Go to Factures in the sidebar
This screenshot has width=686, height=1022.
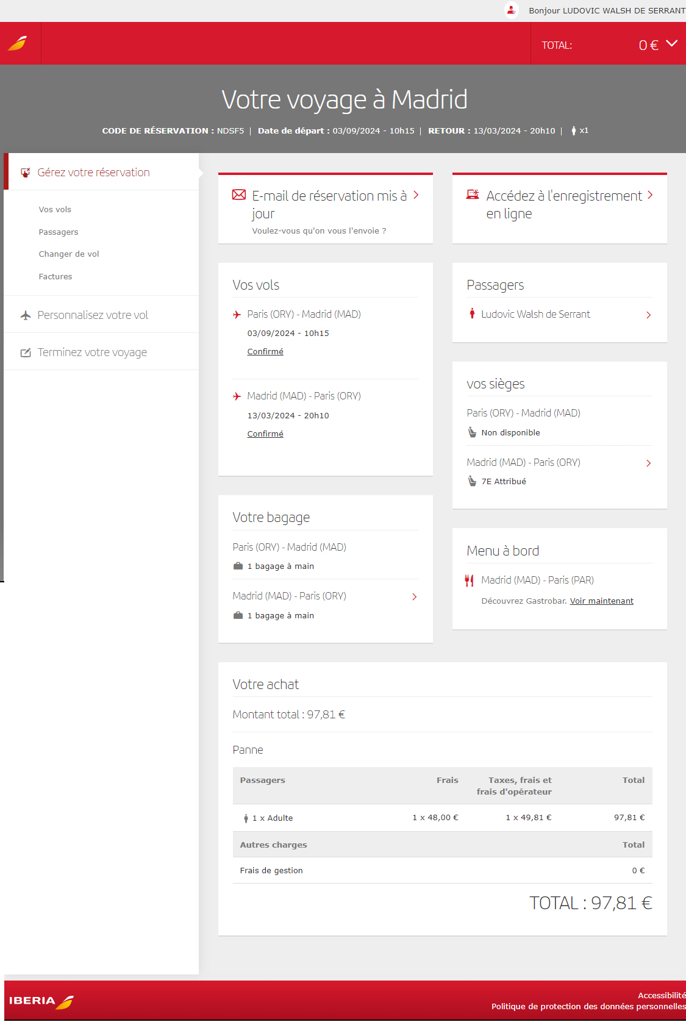tap(55, 277)
